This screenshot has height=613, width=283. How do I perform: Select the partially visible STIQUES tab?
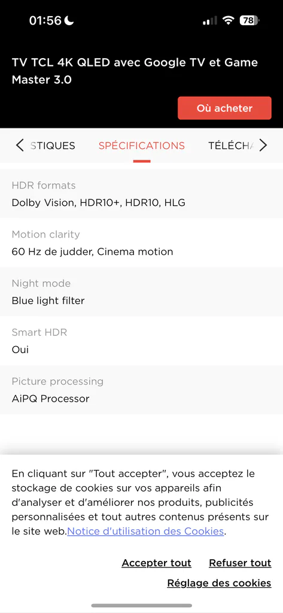click(53, 145)
